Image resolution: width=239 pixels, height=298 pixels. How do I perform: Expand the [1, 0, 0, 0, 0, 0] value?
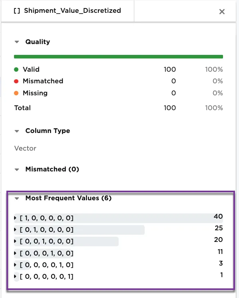point(15,218)
